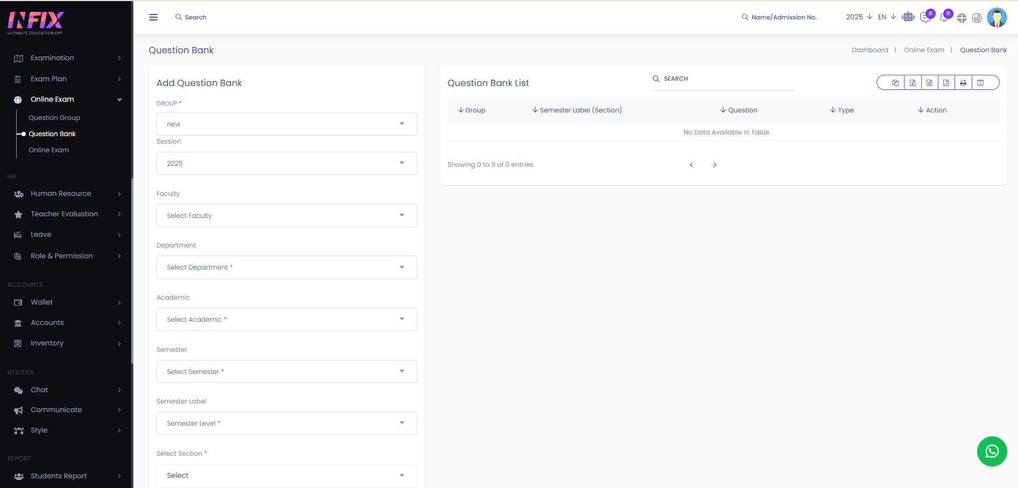The height and width of the screenshot is (488, 1018).
Task: Open the notifications bell icon
Action: (x=944, y=17)
